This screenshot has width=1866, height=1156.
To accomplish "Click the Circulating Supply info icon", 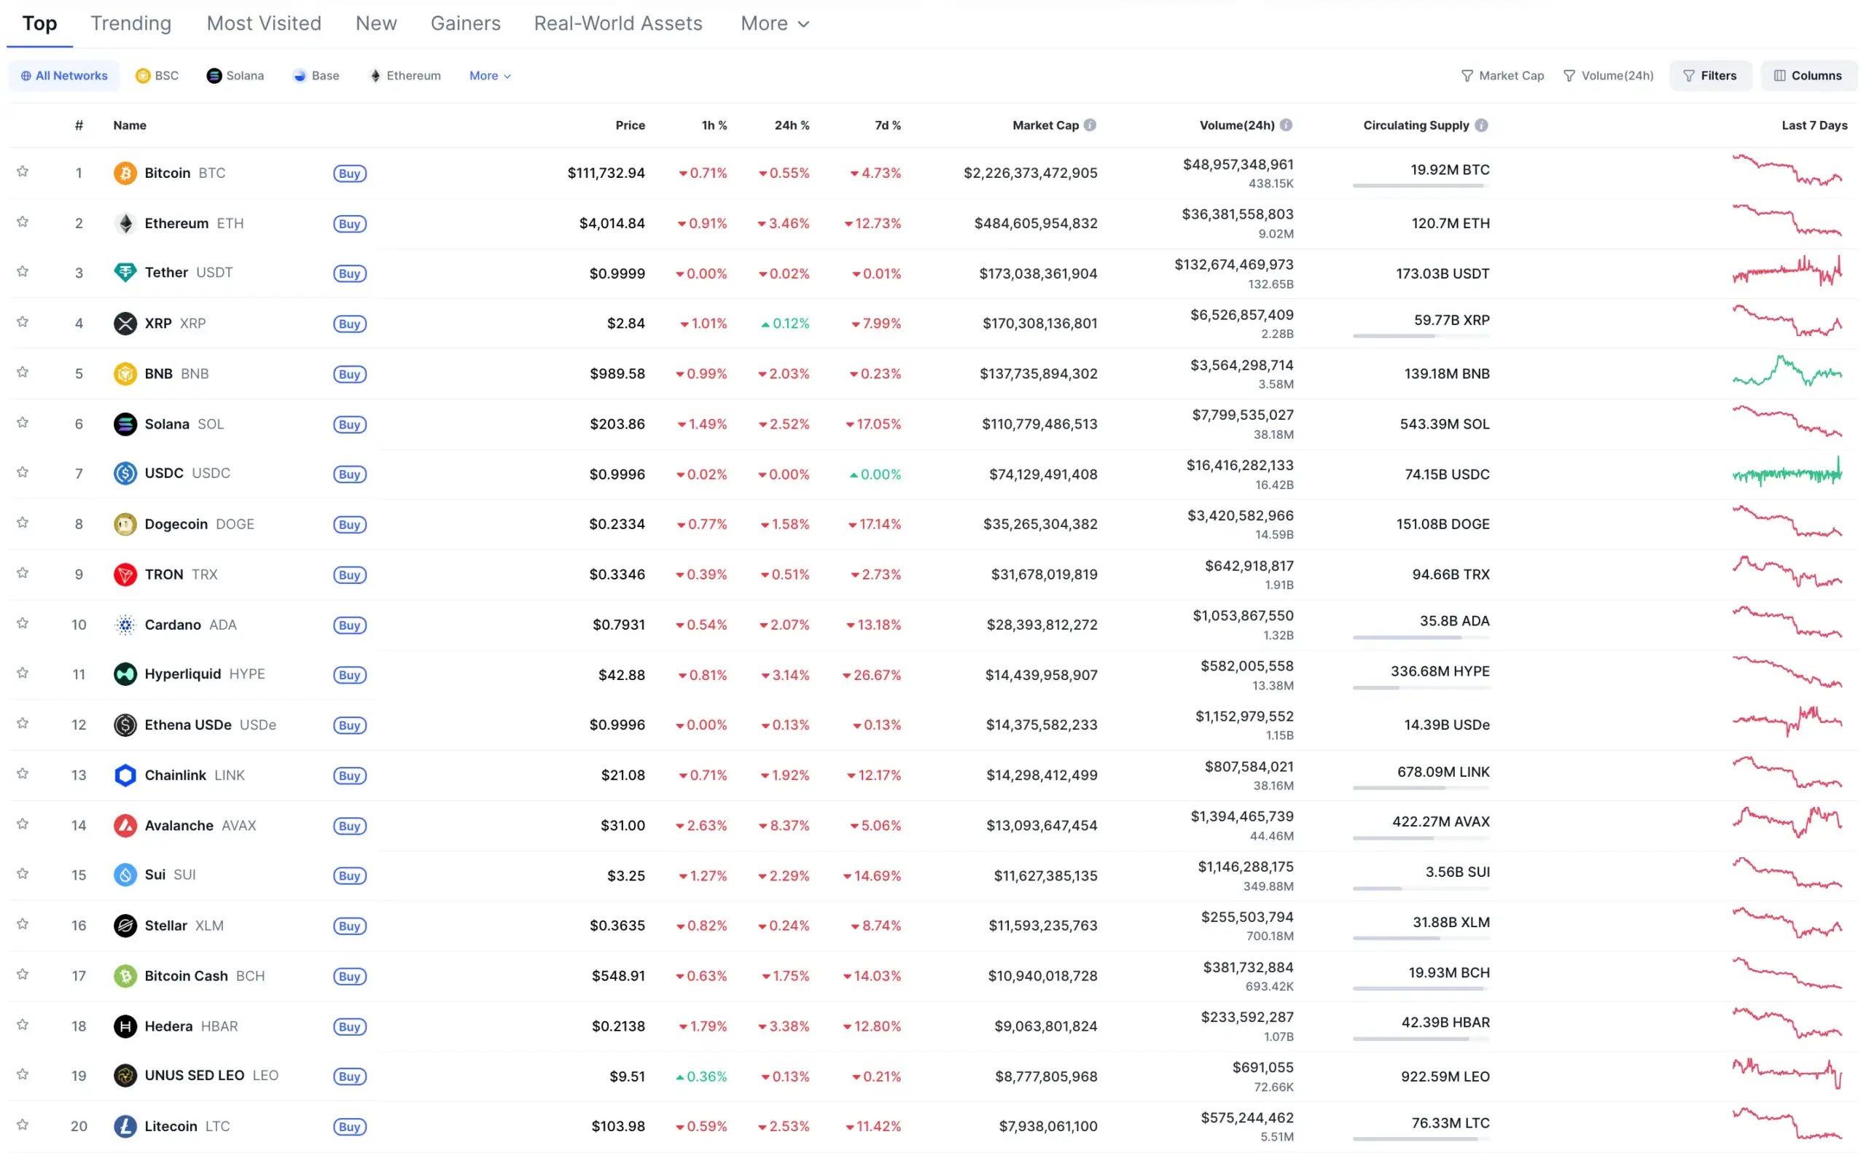I will coord(1480,125).
